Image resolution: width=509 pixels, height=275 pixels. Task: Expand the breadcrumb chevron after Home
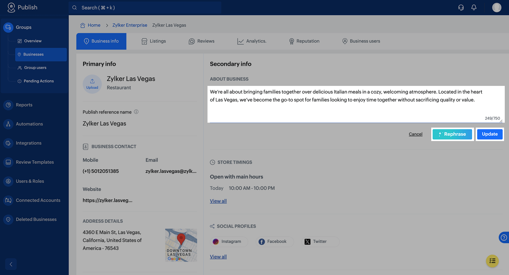(107, 25)
